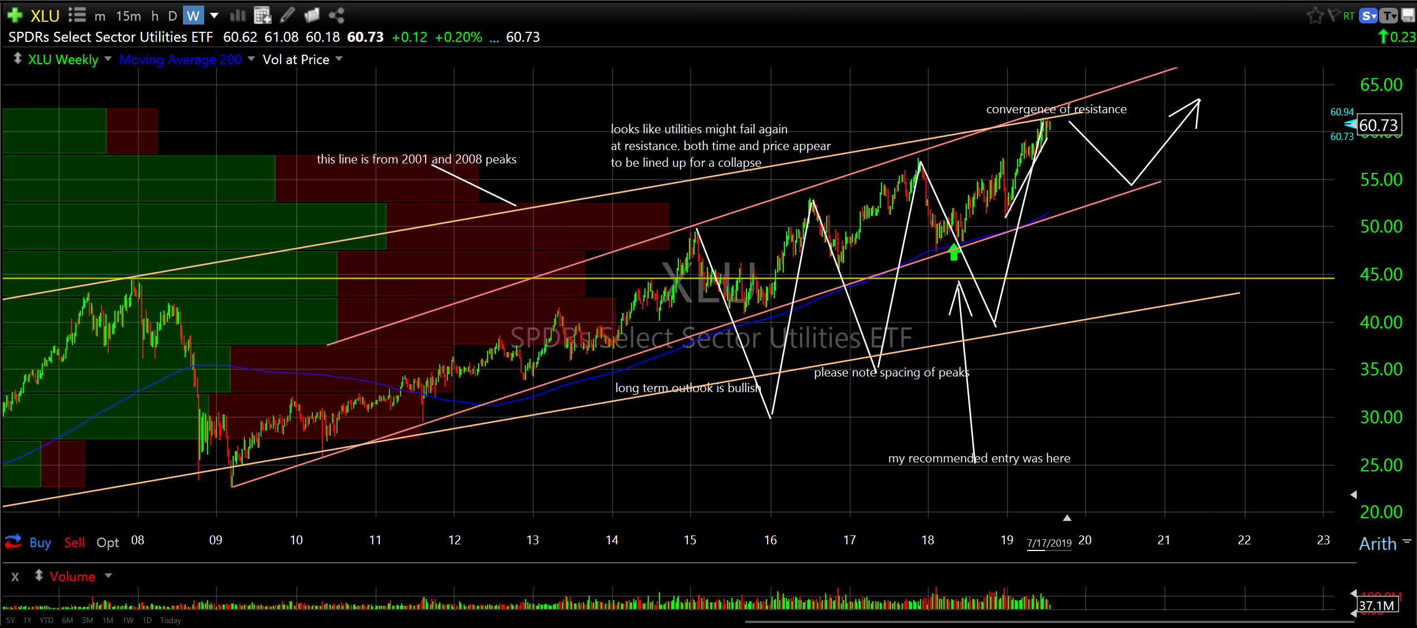Switch to the D daily timeframe

coord(172,16)
